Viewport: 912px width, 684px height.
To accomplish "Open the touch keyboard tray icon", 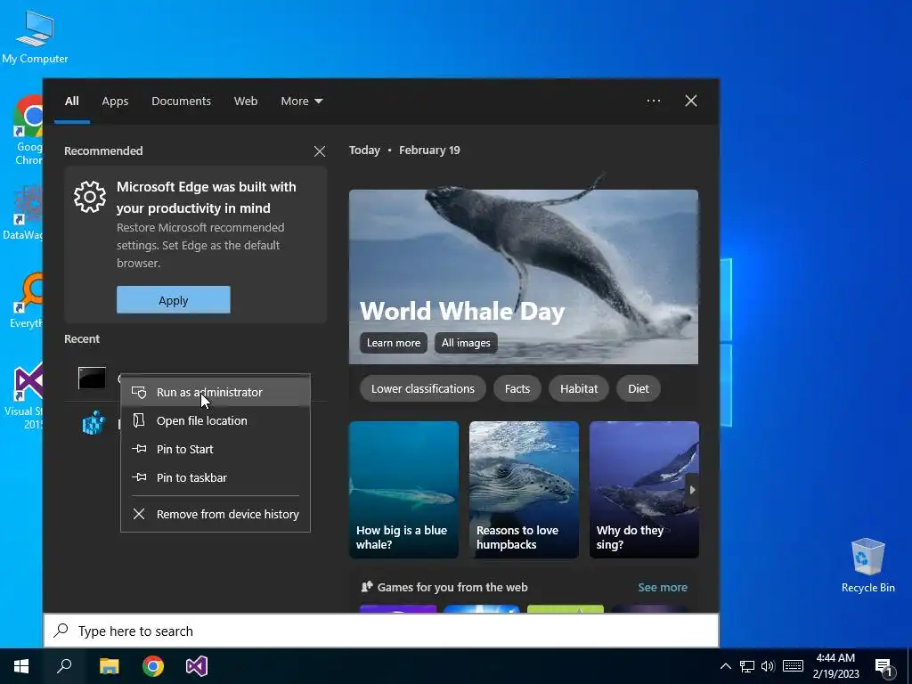I will [x=793, y=666].
